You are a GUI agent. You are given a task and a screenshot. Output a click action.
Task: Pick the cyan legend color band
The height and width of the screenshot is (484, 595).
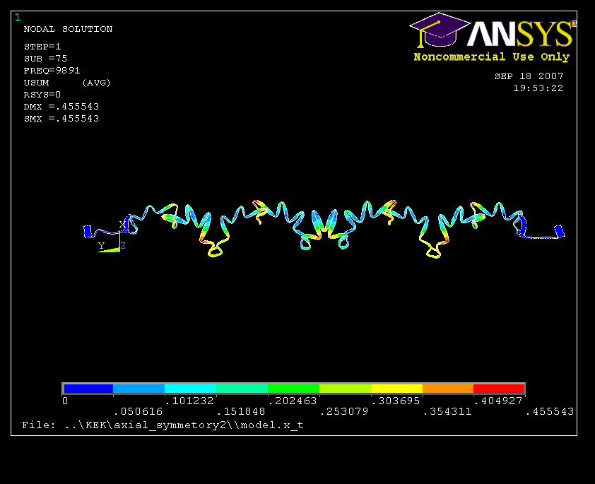click(190, 389)
